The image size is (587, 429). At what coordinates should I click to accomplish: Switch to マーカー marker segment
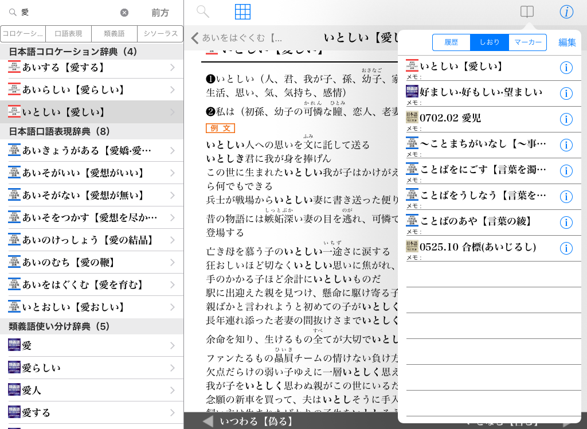(527, 42)
